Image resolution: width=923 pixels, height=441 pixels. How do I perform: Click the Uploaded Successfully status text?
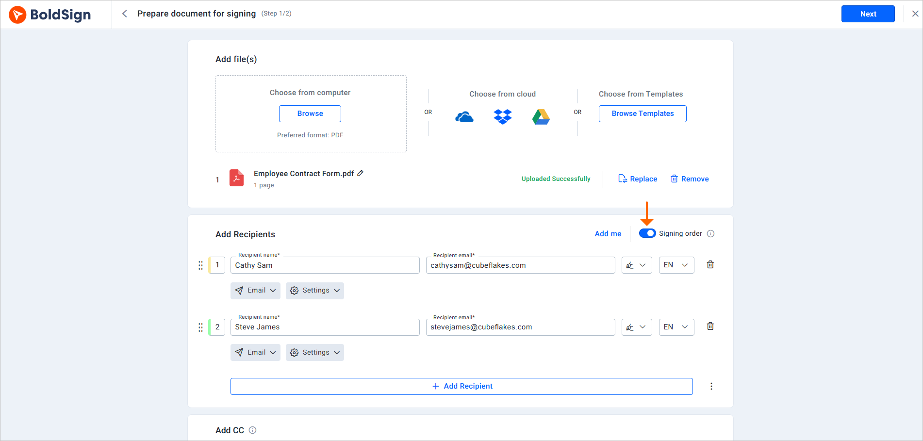tap(556, 179)
